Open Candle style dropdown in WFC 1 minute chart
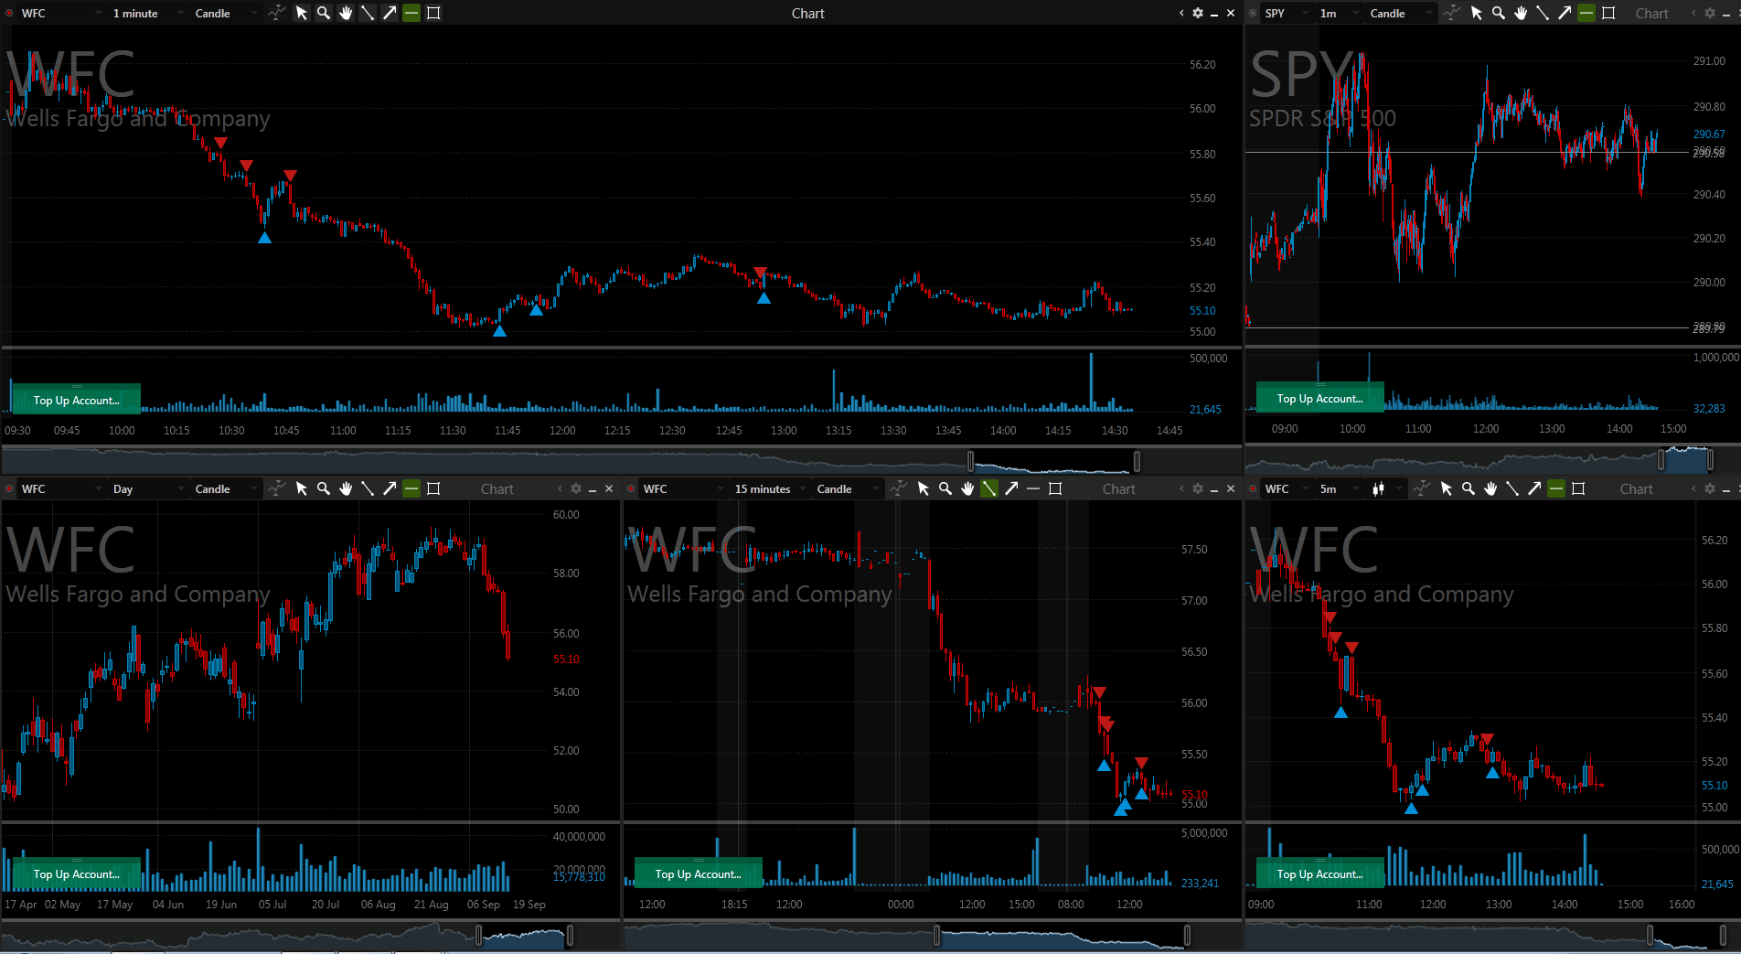The height and width of the screenshot is (954, 1741). pos(226,13)
